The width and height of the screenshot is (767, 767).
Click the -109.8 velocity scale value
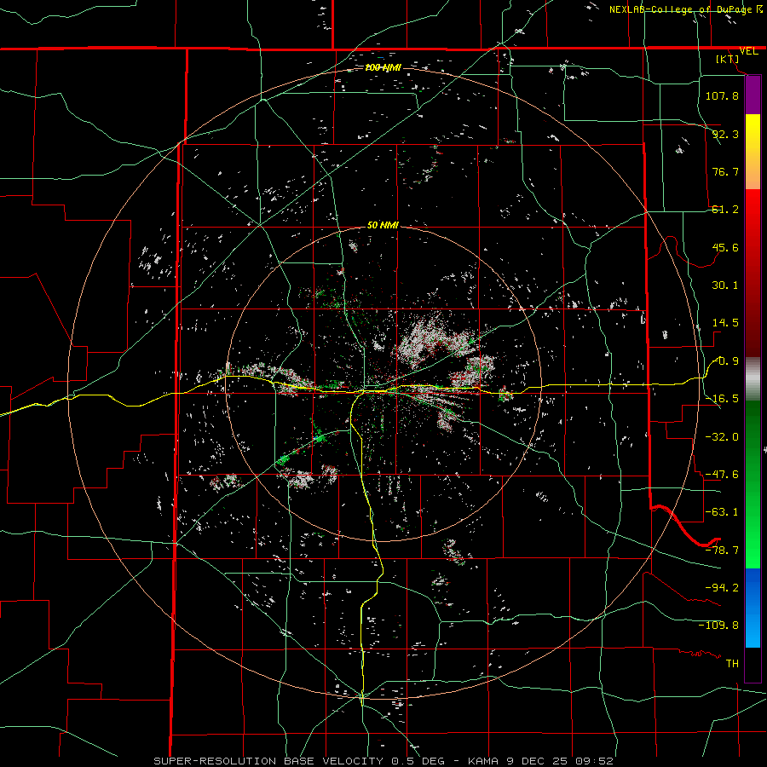click(718, 626)
